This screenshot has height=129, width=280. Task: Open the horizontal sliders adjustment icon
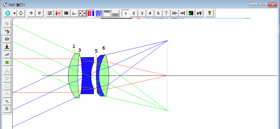click(x=50, y=13)
